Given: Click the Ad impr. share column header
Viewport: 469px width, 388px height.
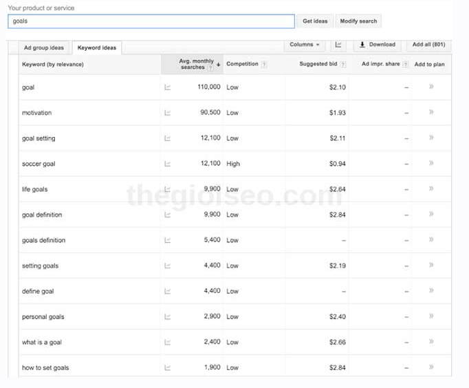Looking at the screenshot, I should tap(380, 64).
